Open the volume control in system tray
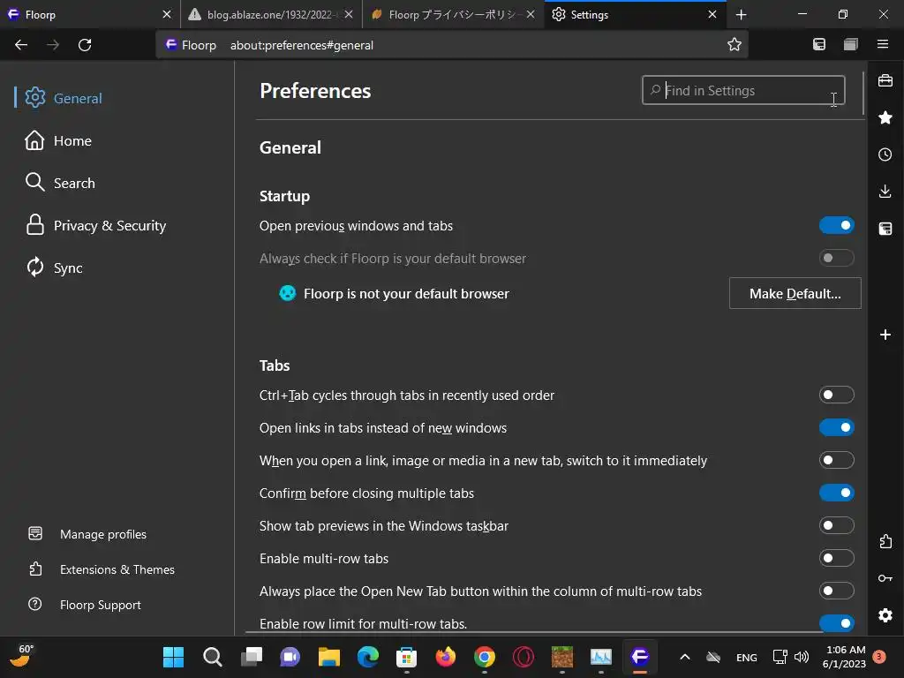The image size is (904, 678). click(802, 657)
